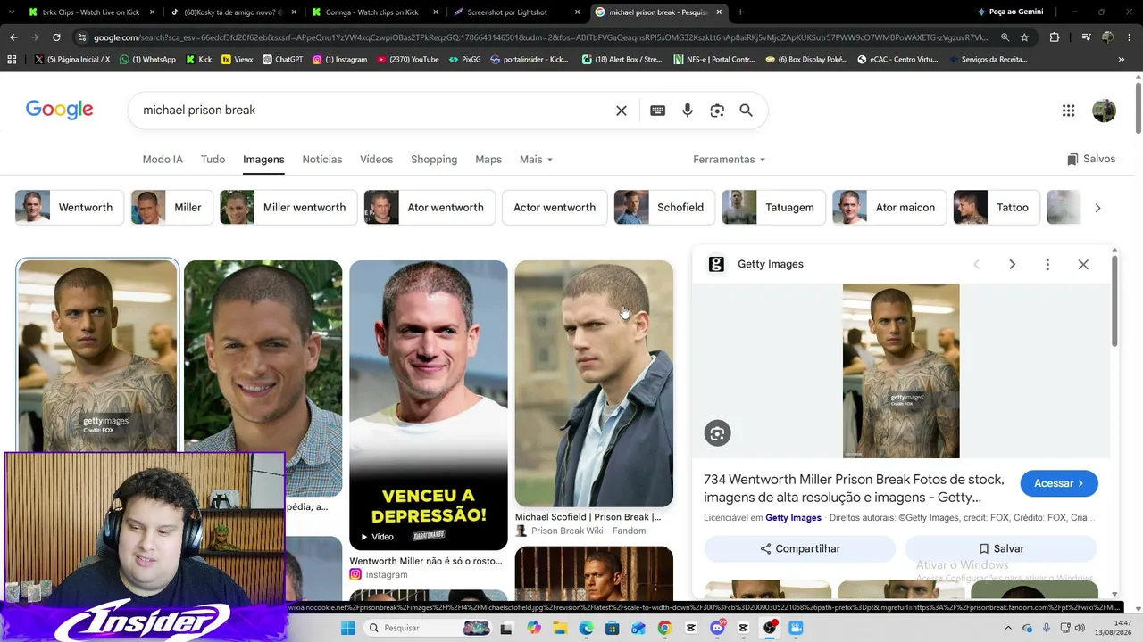Open Michael Scofield Prison Break Wiki result

click(x=588, y=517)
